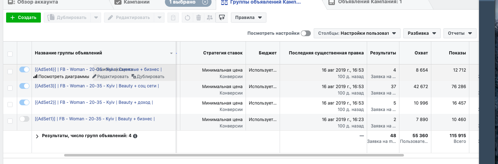This screenshot has width=498, height=164.
Task: Click the inline Дублировать link under AdSet4
Action: [151, 76]
